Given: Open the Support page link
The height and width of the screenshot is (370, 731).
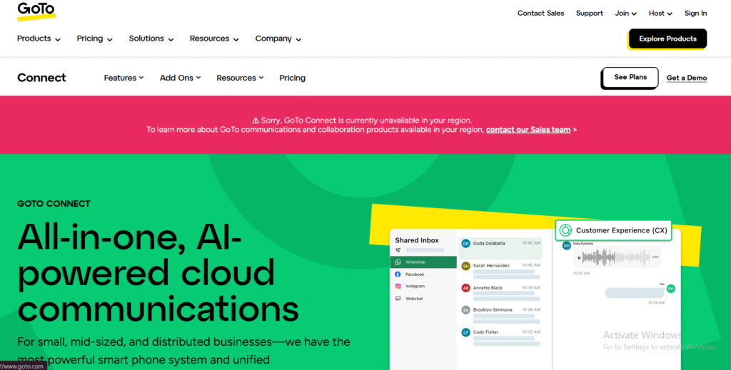Looking at the screenshot, I should coord(589,13).
